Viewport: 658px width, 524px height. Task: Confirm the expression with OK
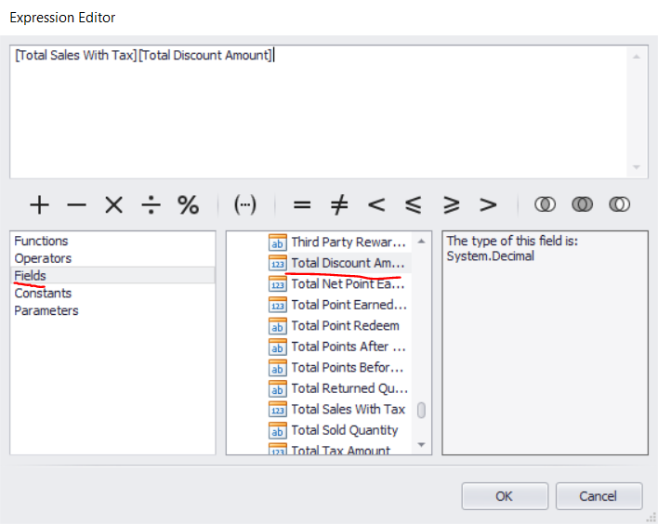504,496
